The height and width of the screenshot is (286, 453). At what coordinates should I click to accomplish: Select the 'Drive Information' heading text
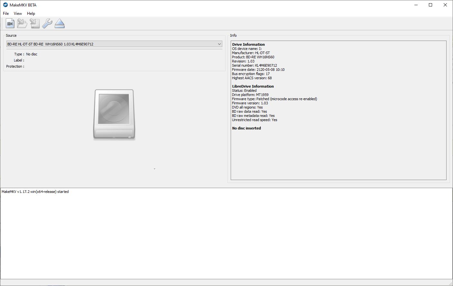[248, 44]
